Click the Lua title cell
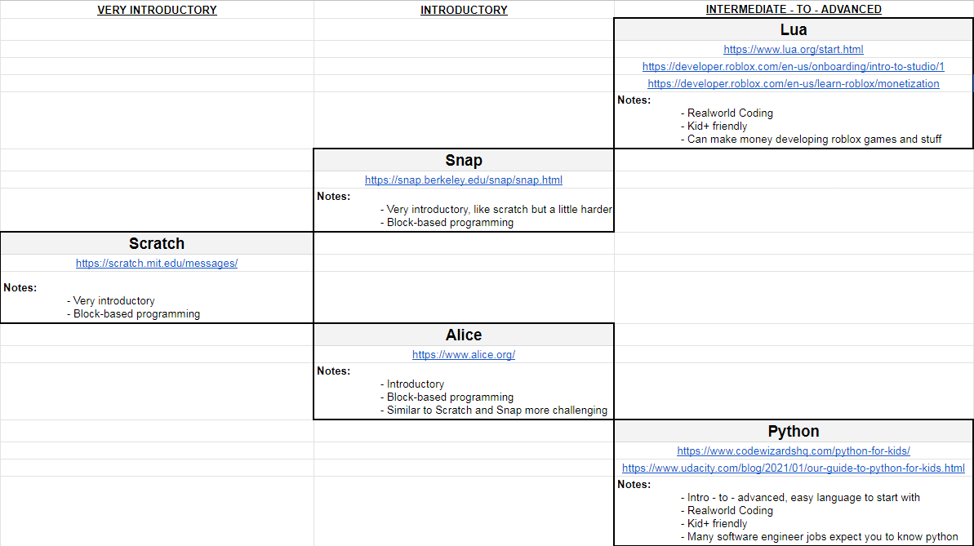 [793, 30]
